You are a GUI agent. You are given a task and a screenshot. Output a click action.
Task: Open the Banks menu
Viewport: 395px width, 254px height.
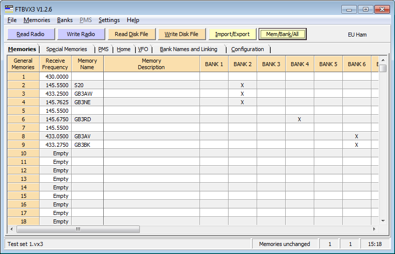(x=65, y=20)
